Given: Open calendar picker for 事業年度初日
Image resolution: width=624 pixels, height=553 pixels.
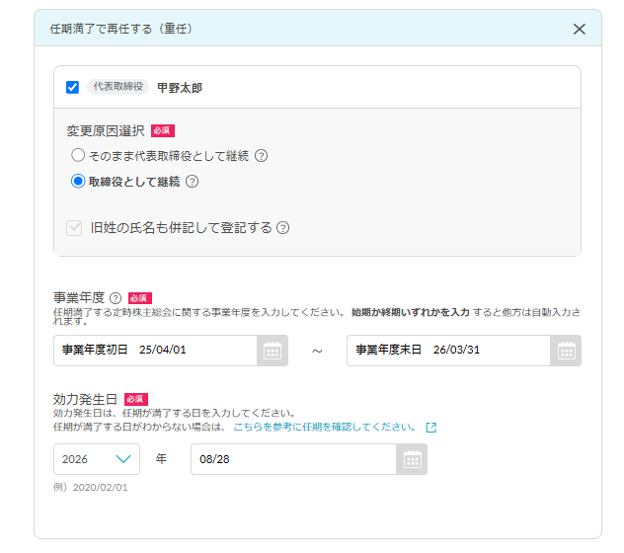Looking at the screenshot, I should pos(273,351).
